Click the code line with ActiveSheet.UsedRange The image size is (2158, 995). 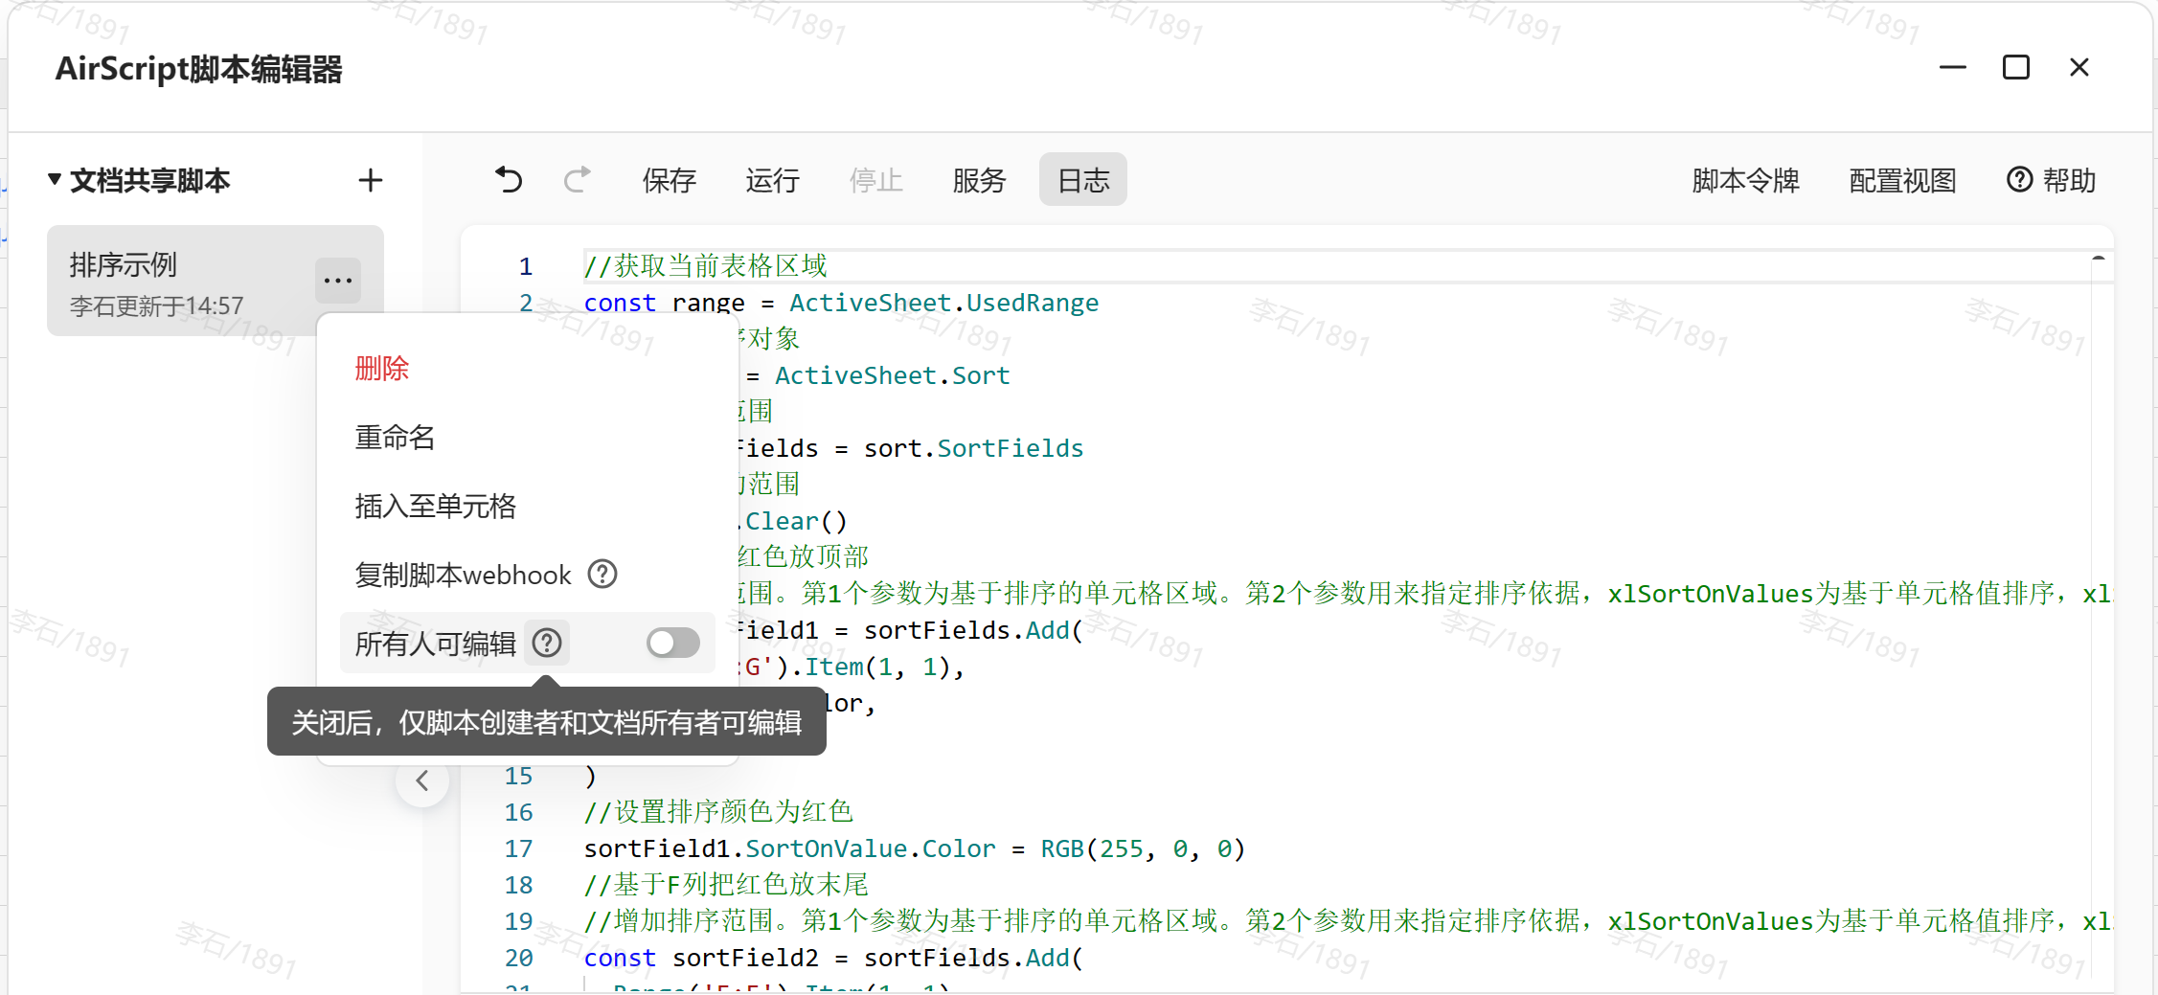(841, 303)
